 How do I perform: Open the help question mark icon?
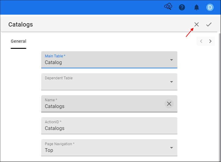[x=182, y=7]
